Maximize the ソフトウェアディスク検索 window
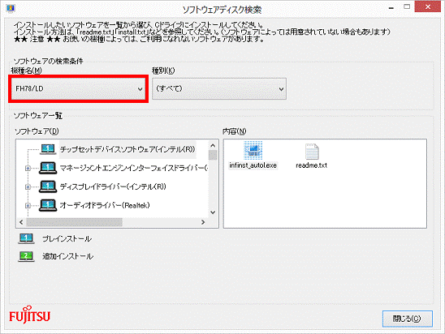Viewport: 445px width, 334px height. 407,6
